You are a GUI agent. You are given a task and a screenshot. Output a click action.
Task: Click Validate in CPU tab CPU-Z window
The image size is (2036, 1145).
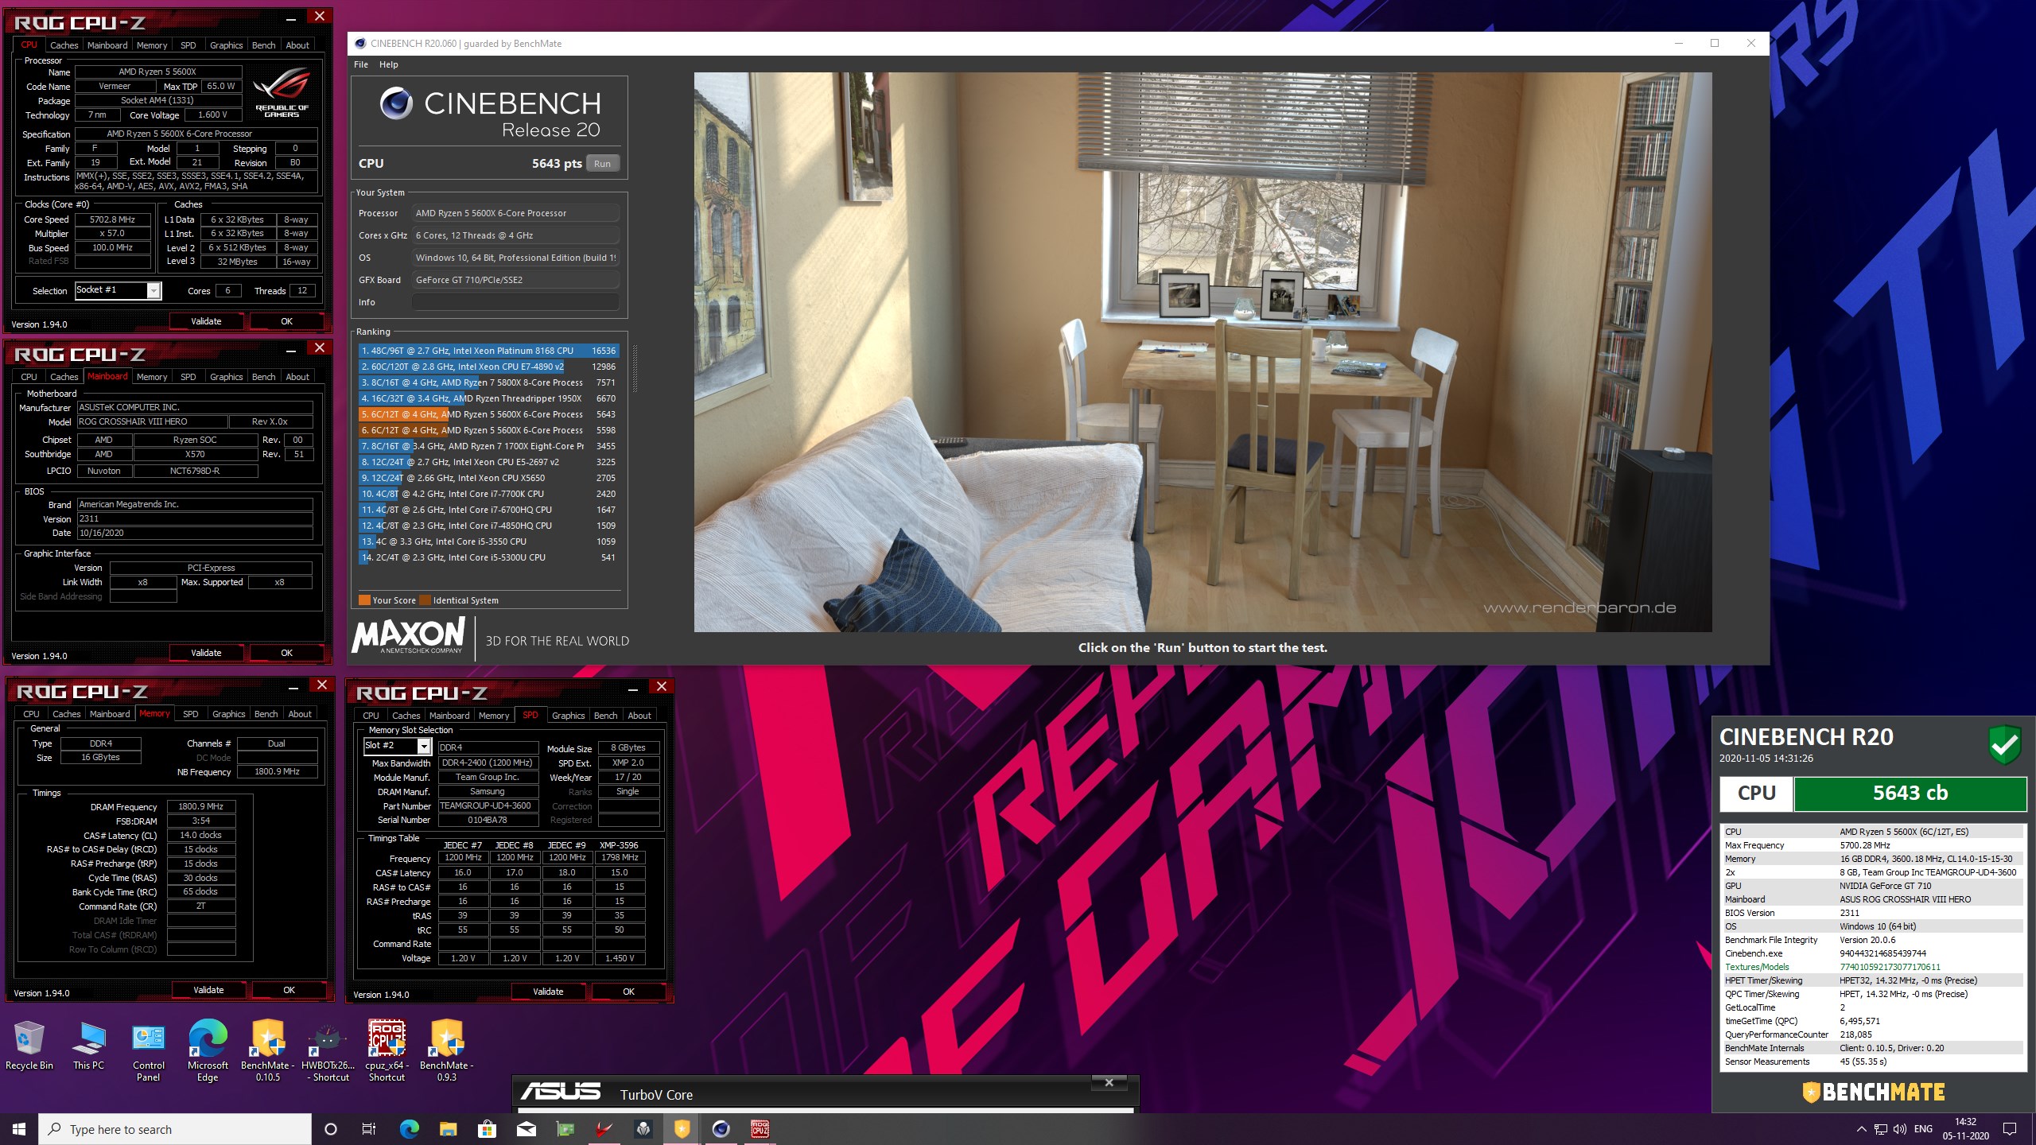[206, 321]
